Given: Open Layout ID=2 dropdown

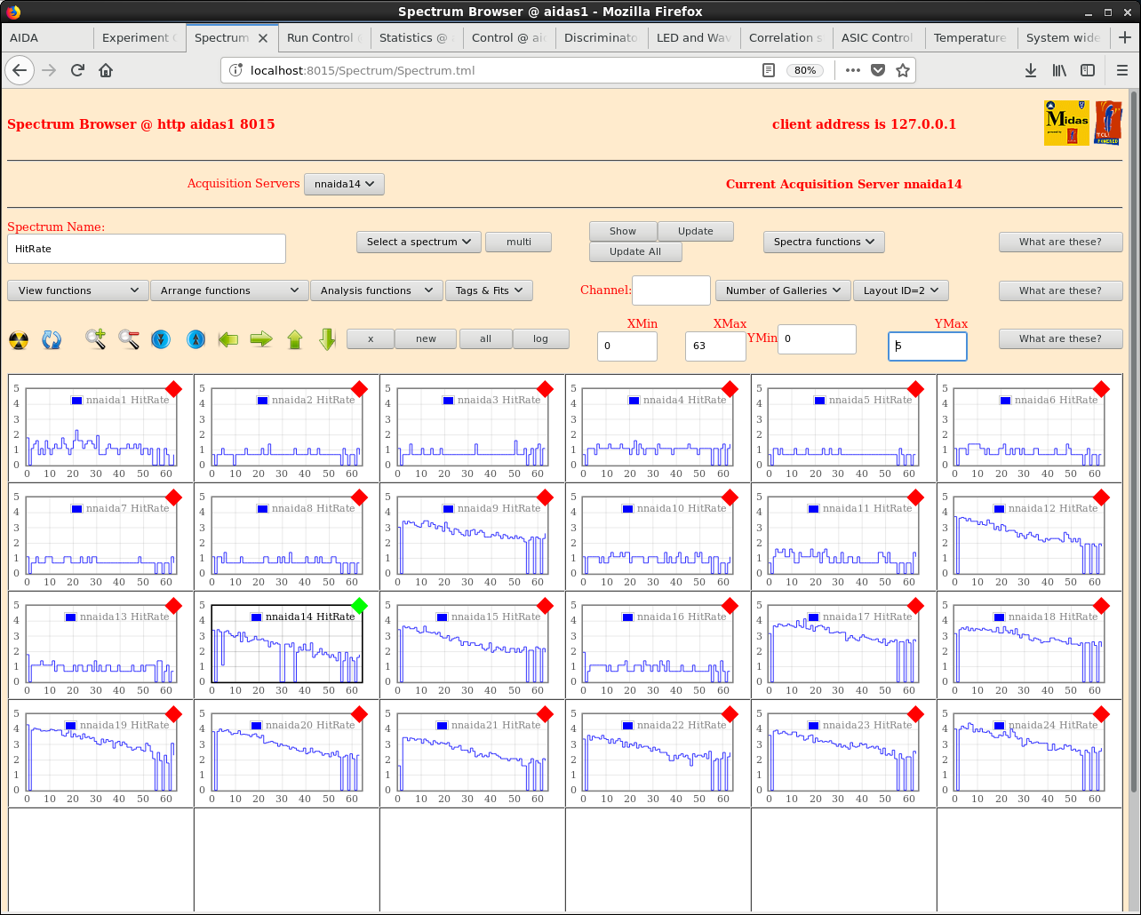Looking at the screenshot, I should click(901, 290).
